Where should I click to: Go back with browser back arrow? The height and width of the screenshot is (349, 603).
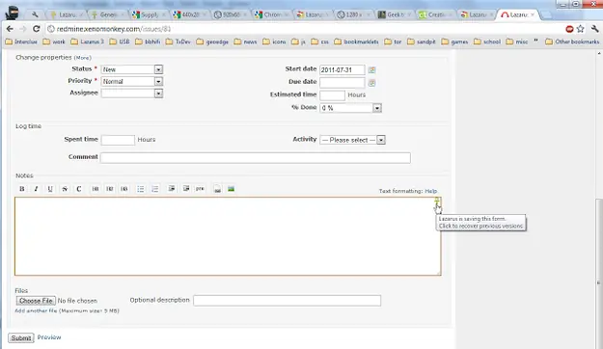(x=10, y=29)
